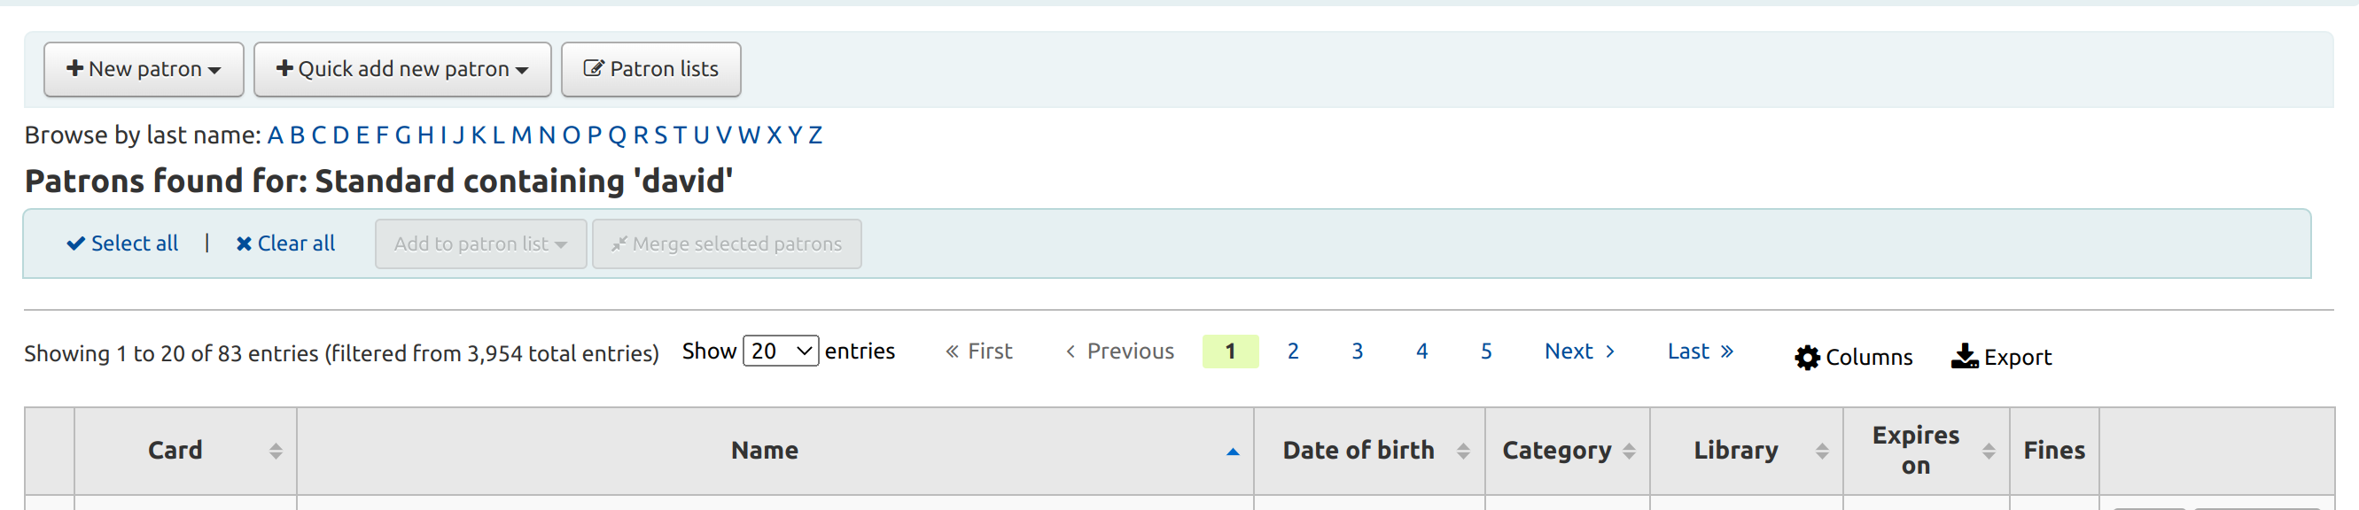The height and width of the screenshot is (510, 2359).
Task: Go to results page 3
Action: tap(1356, 351)
